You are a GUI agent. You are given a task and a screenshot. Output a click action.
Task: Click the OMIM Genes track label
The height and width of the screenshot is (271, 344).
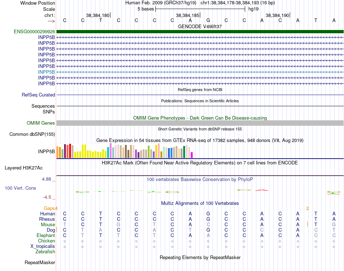point(41,123)
